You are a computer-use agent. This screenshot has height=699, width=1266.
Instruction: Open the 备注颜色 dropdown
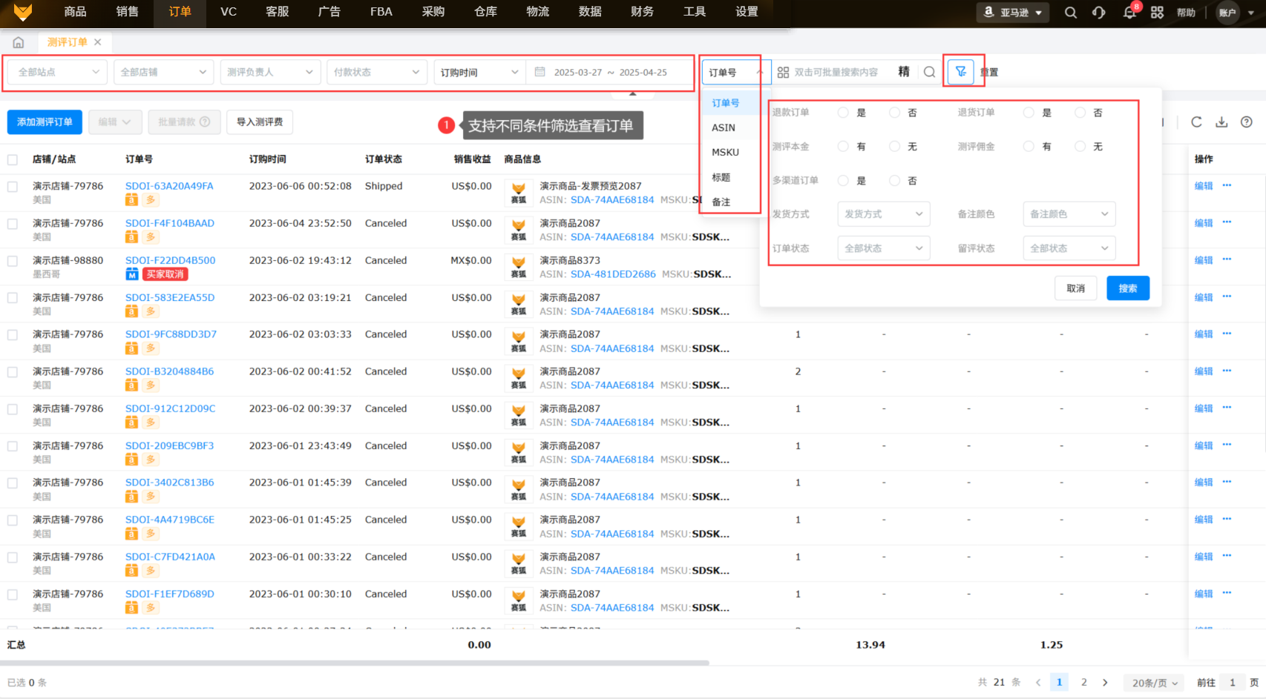(x=1069, y=214)
